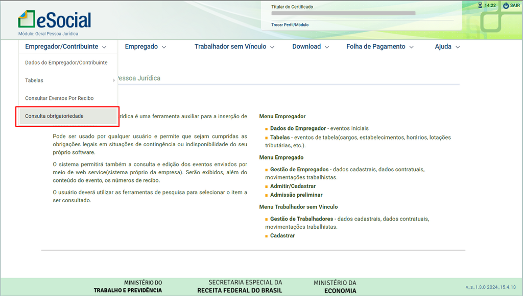Click the Admitir/Cadastrar link
Image resolution: width=523 pixels, height=296 pixels.
pyautogui.click(x=293, y=186)
